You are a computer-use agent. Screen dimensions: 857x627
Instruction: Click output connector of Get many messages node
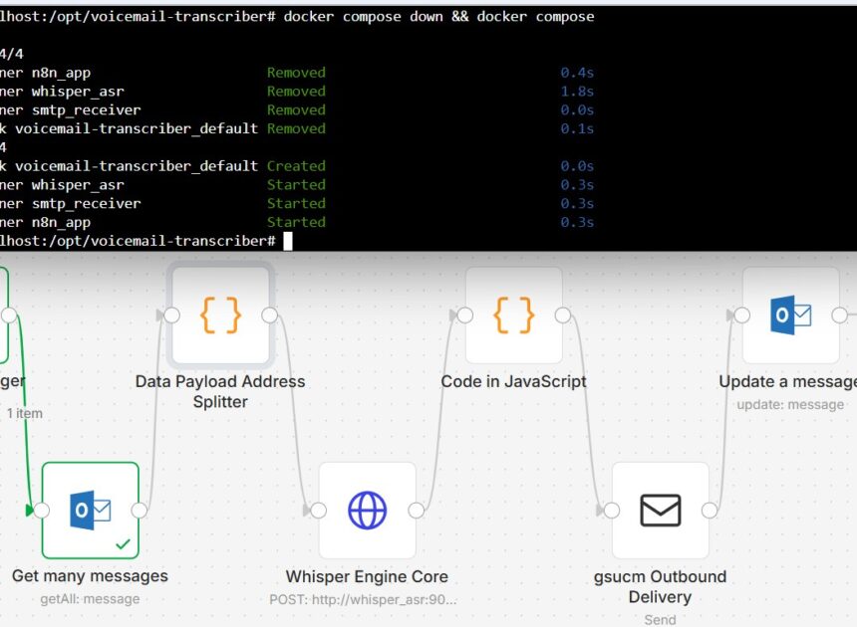coord(140,511)
